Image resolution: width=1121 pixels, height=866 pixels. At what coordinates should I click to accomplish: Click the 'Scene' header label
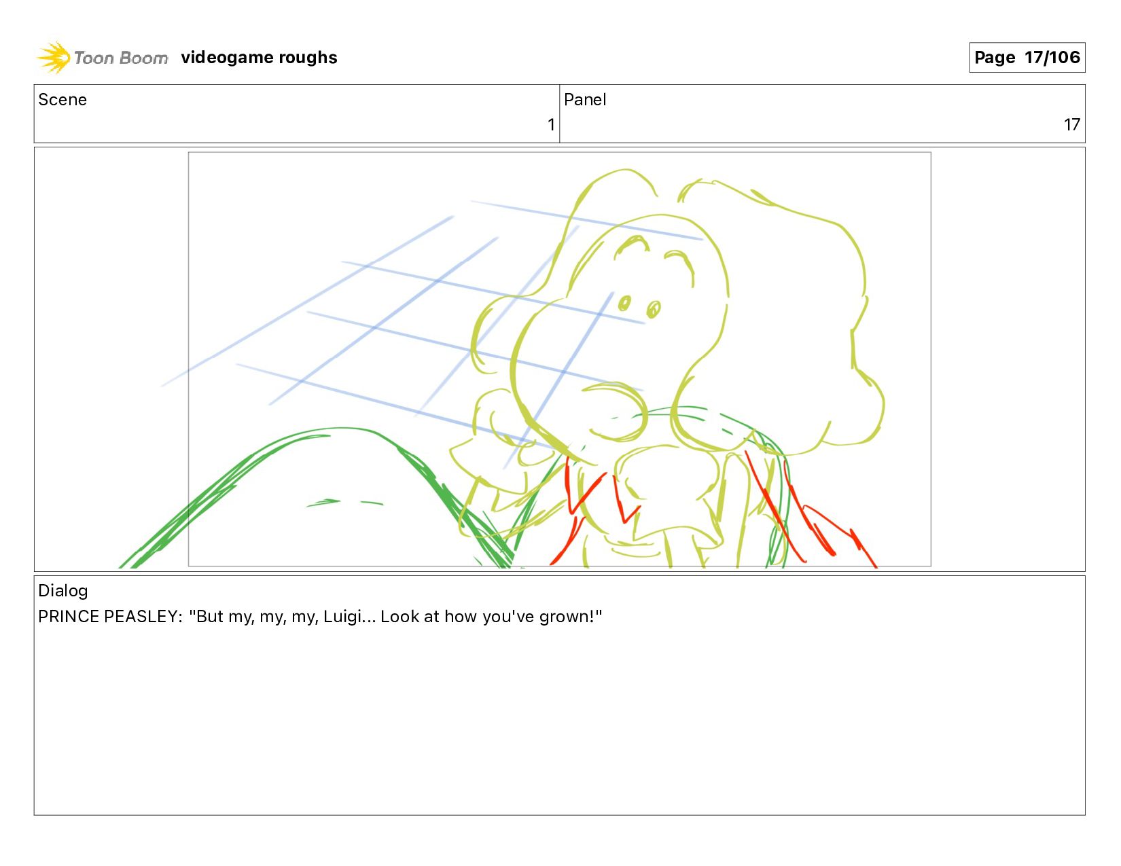63,100
